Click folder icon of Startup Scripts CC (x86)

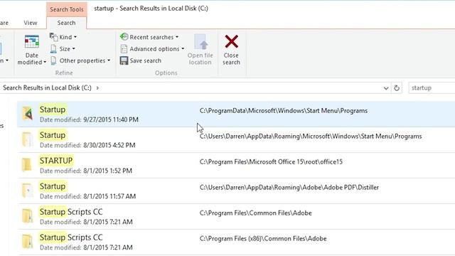click(28, 242)
